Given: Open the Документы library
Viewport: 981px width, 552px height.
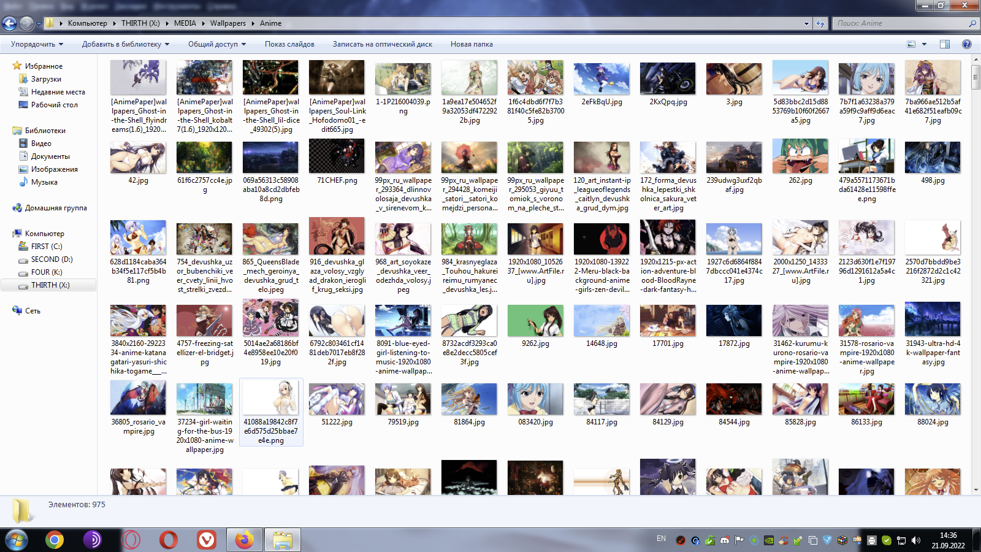Looking at the screenshot, I should click(50, 156).
